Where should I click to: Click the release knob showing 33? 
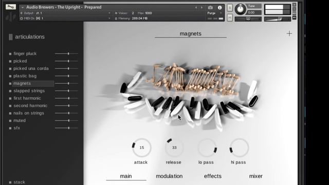click(174, 147)
